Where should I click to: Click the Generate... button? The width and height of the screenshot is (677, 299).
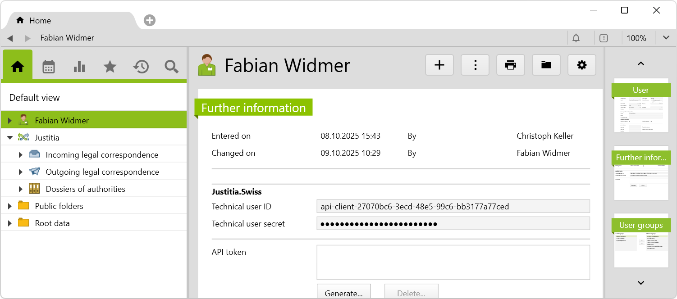coord(343,293)
